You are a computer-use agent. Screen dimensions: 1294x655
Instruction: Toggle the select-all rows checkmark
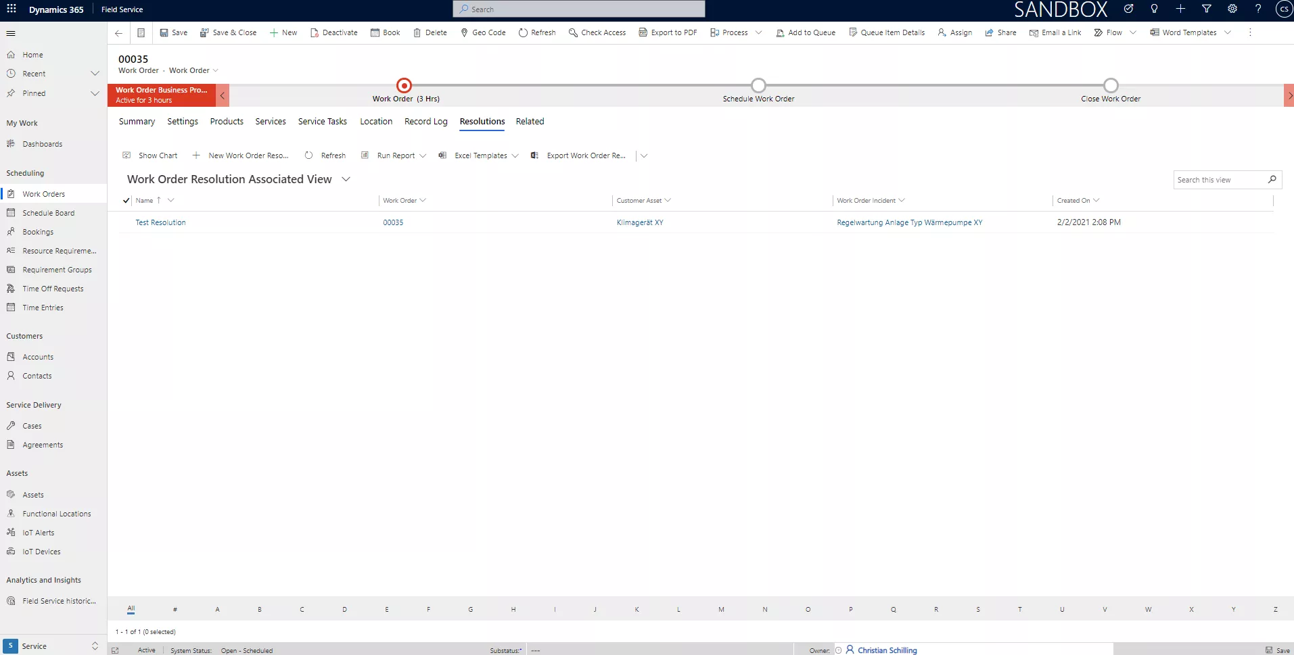tap(126, 201)
